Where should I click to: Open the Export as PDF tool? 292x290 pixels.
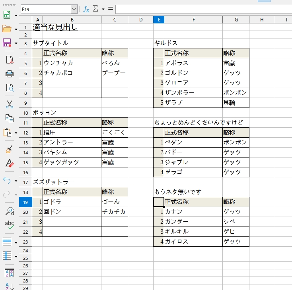[x=9, y=60]
